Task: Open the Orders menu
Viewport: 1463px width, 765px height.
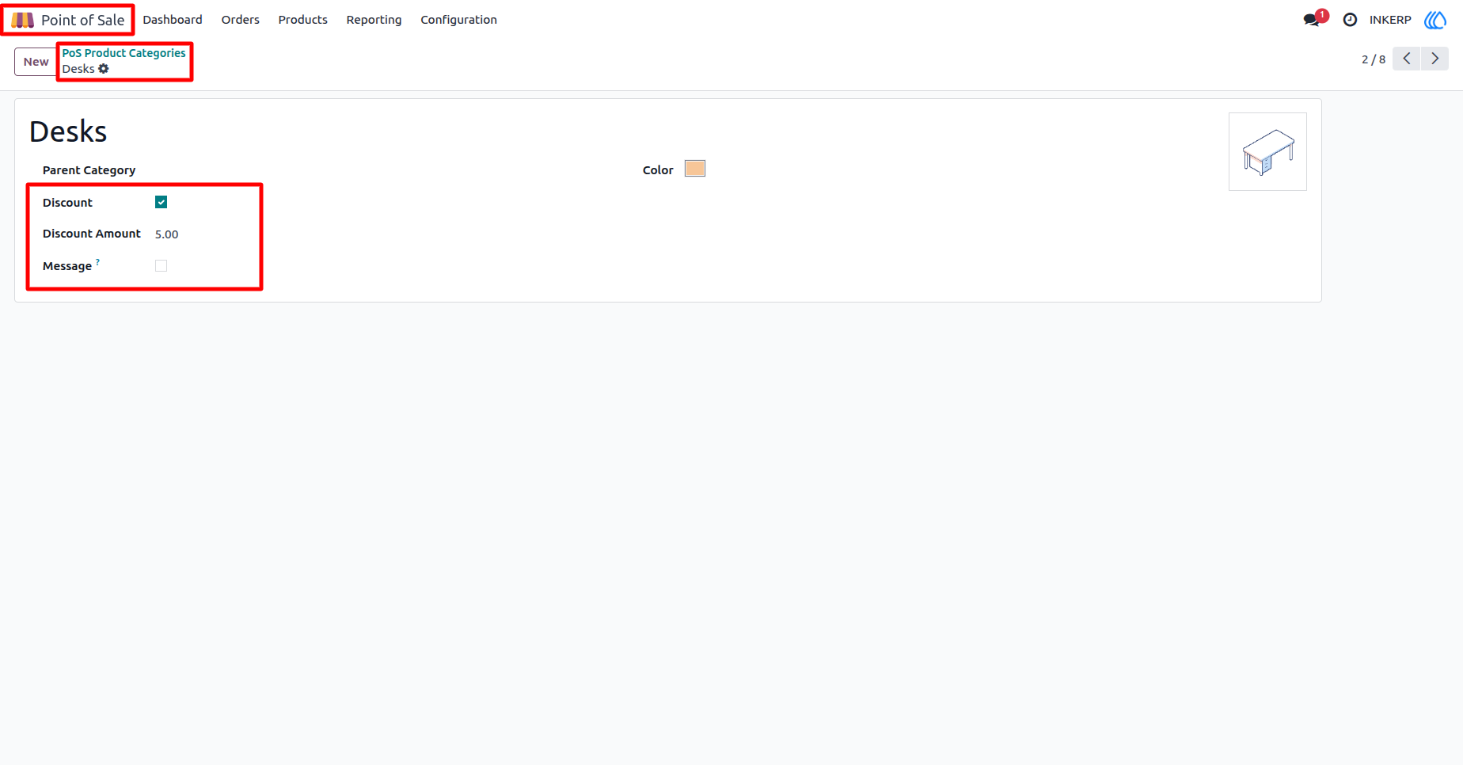Action: click(241, 20)
